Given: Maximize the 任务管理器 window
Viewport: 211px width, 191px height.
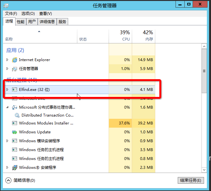Looking at the screenshot, I should (189, 4).
